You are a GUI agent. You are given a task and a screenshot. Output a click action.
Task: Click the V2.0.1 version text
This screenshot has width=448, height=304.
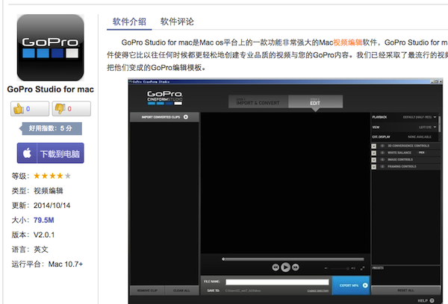point(44,235)
